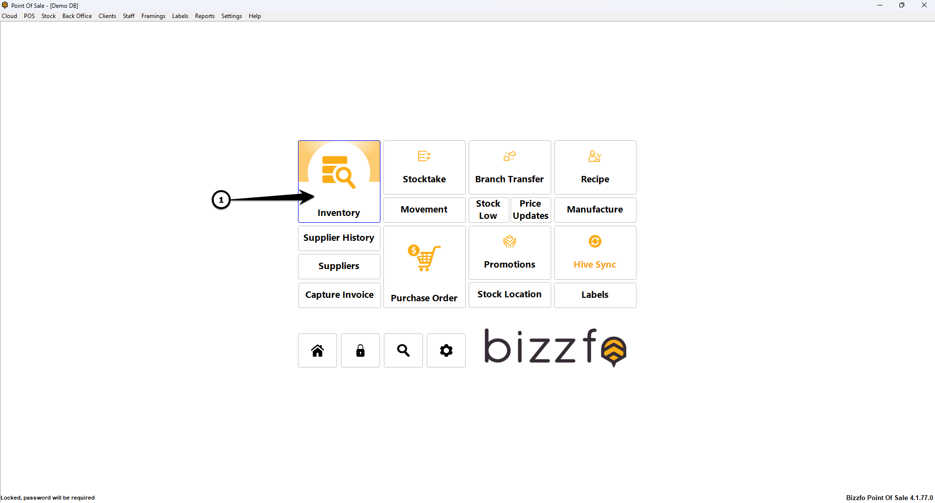Open Purchase Order via the cart icon
This screenshot has height=503, width=935.
(x=424, y=257)
